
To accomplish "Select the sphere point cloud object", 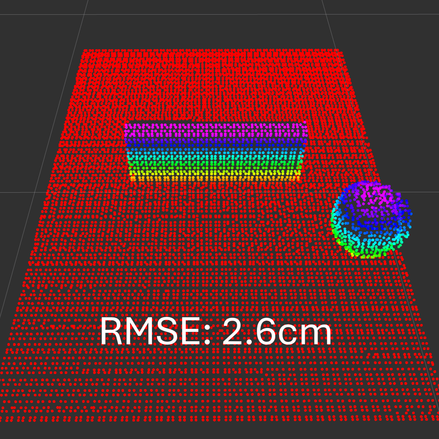I will pyautogui.click(x=371, y=219).
